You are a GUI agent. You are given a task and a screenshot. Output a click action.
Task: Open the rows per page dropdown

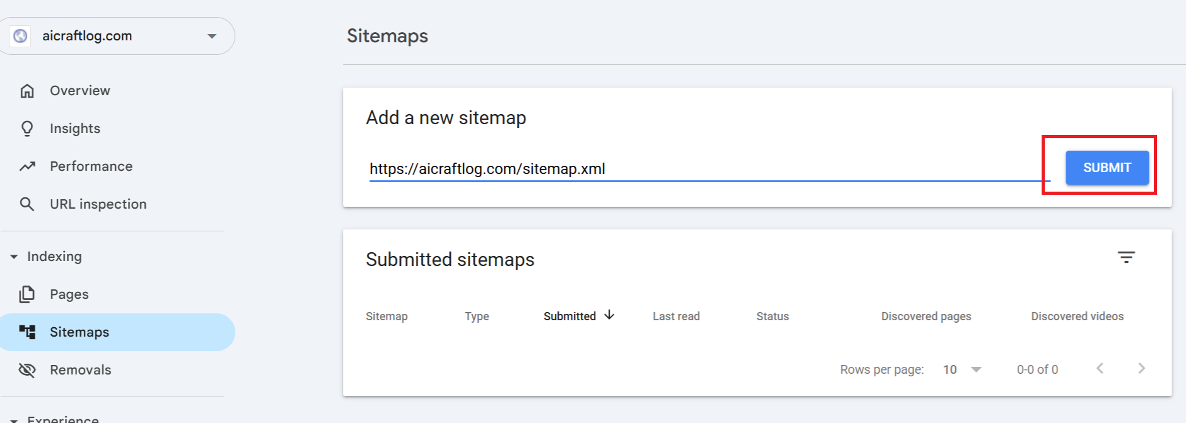pyautogui.click(x=963, y=370)
